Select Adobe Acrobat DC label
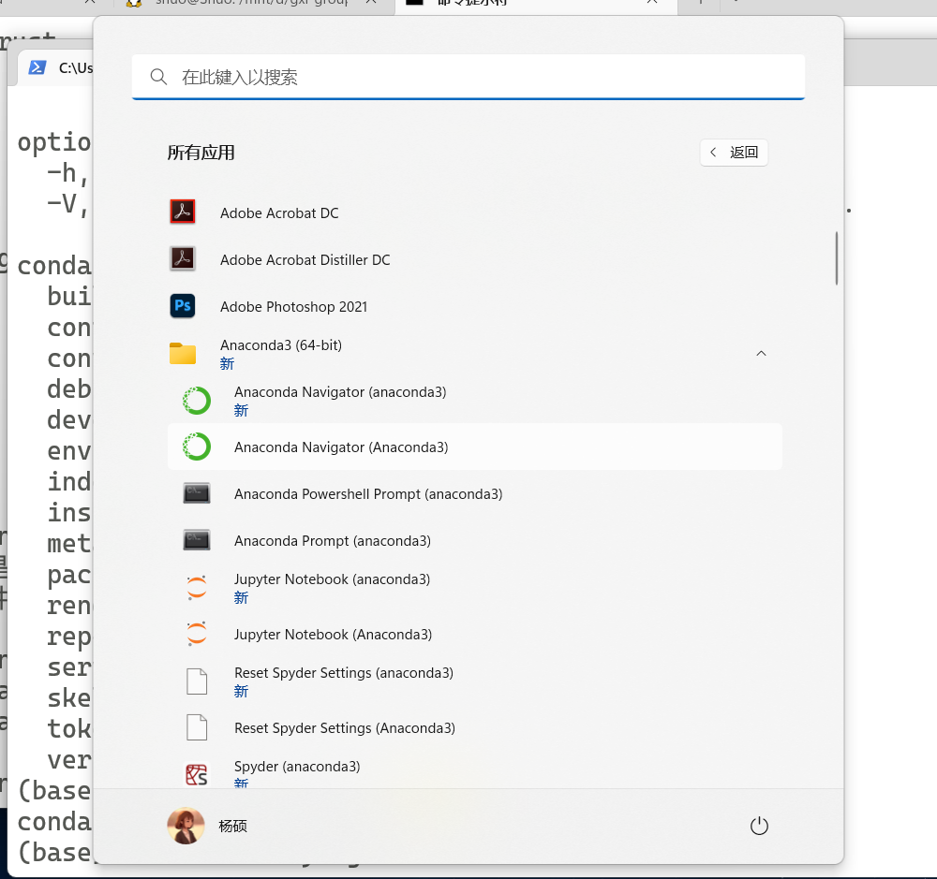The height and width of the screenshot is (879, 937). 279,213
